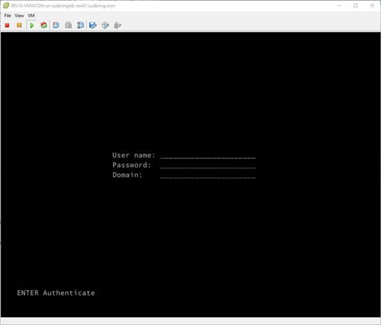Click the Password input line
This screenshot has height=325, width=381.
(x=208, y=166)
